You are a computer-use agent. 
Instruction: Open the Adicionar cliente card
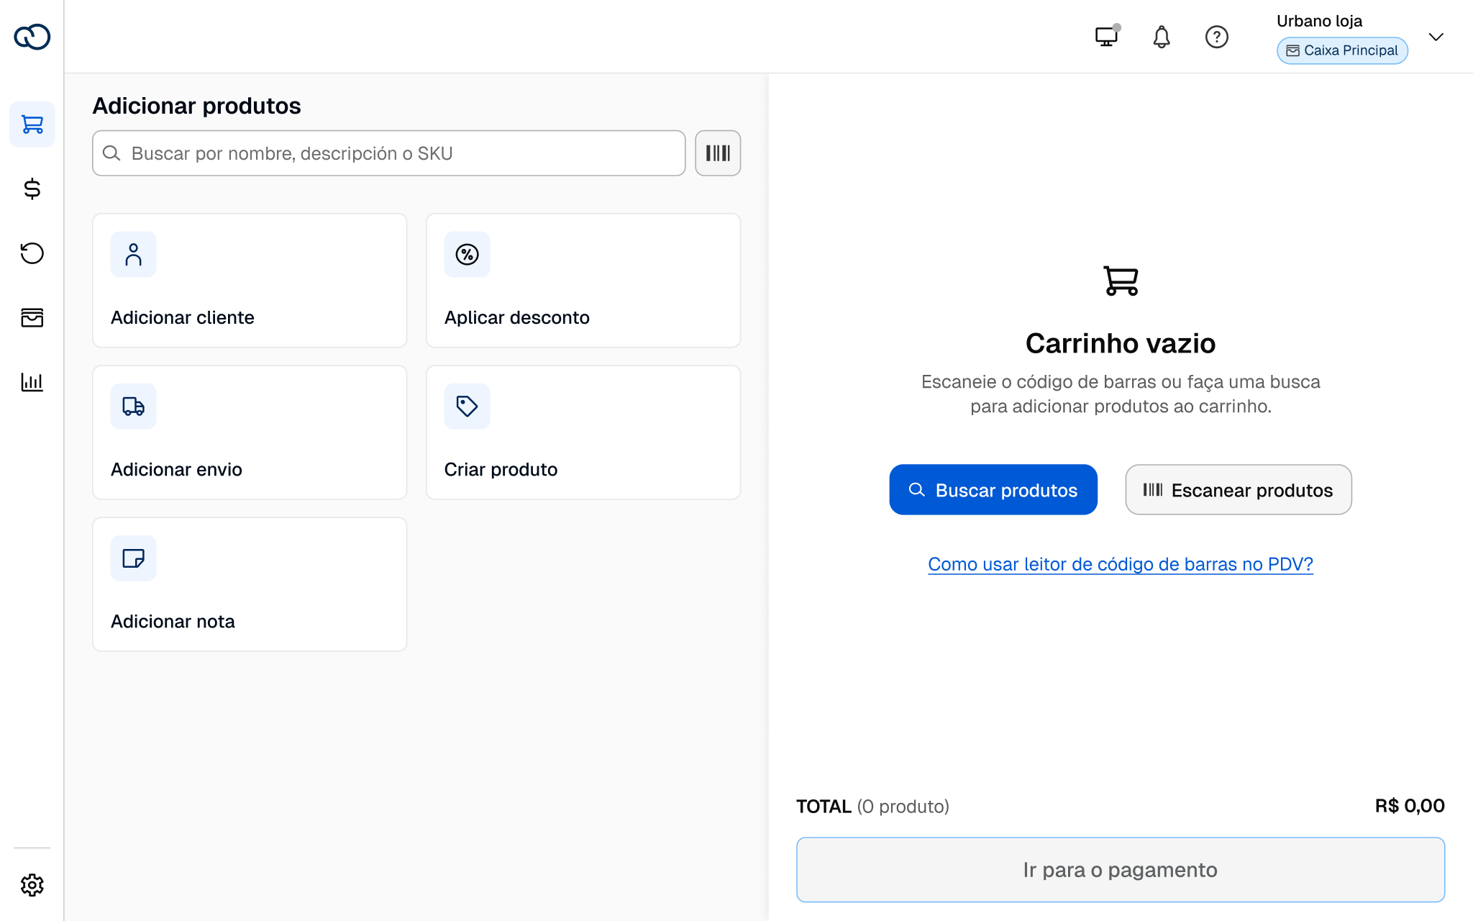coord(250,281)
